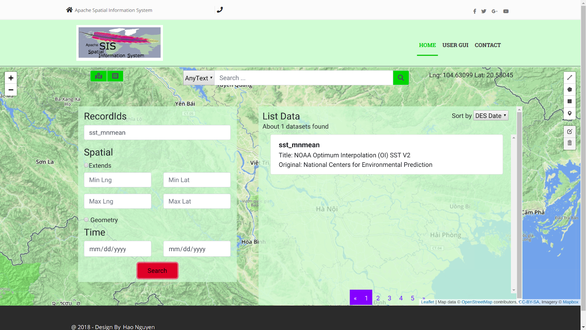The image size is (586, 330).
Task: Activate the delete layers trash tool
Action: (x=570, y=143)
